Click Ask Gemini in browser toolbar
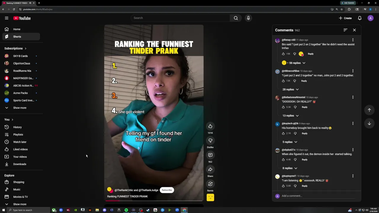The image size is (379, 213). tap(348, 3)
